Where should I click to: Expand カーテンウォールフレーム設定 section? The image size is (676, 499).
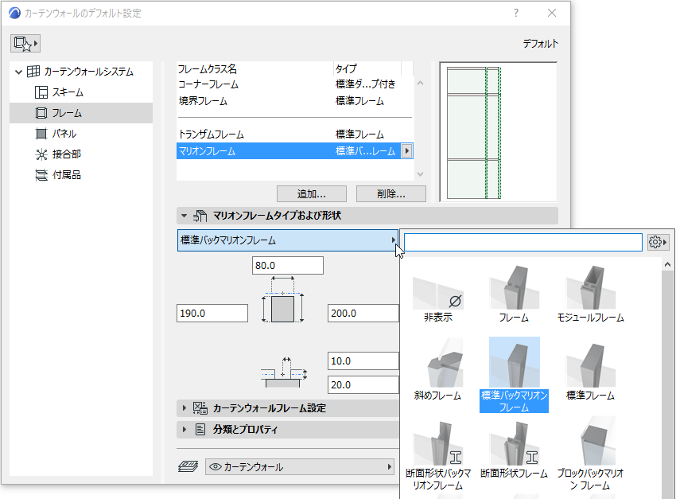184,408
